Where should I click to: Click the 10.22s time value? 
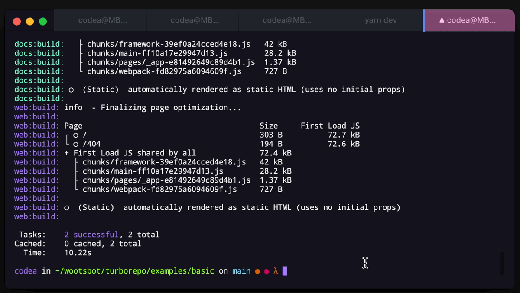[78, 253]
